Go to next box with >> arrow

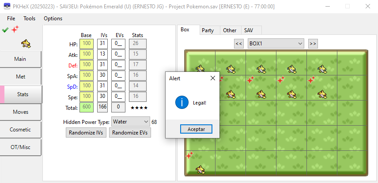(x=313, y=43)
